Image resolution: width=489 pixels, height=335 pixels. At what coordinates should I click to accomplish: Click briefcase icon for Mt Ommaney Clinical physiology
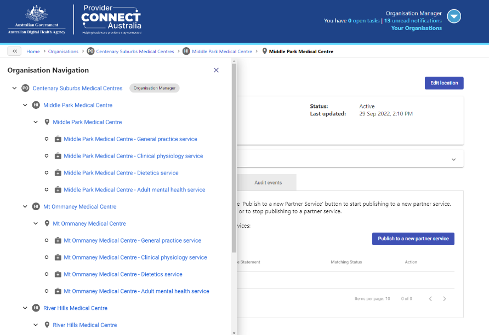tap(58, 257)
